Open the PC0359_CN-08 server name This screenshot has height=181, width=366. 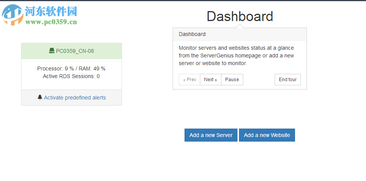pos(75,51)
